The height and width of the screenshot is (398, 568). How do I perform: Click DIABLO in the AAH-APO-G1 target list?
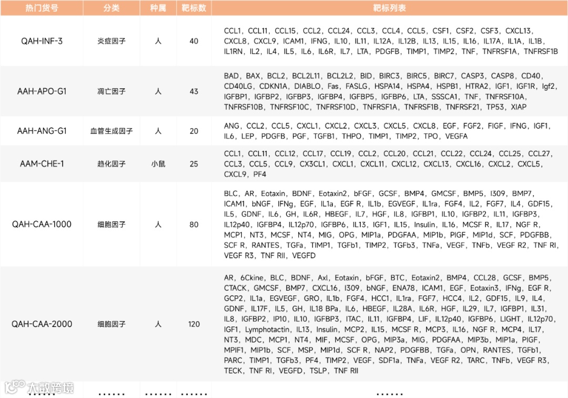click(308, 86)
